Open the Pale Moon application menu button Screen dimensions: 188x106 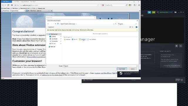(6, 1)
